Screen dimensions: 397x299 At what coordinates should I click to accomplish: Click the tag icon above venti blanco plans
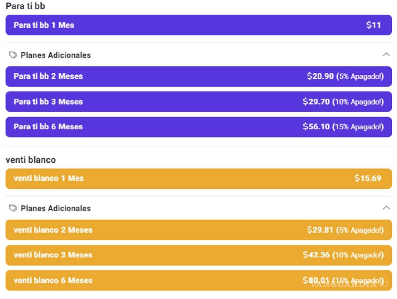tap(13, 208)
